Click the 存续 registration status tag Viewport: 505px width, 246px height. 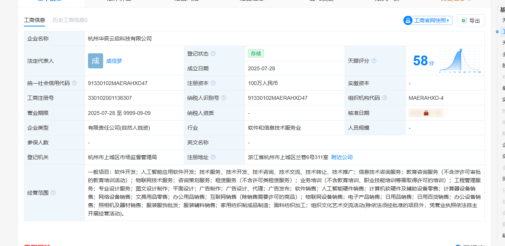(256, 54)
